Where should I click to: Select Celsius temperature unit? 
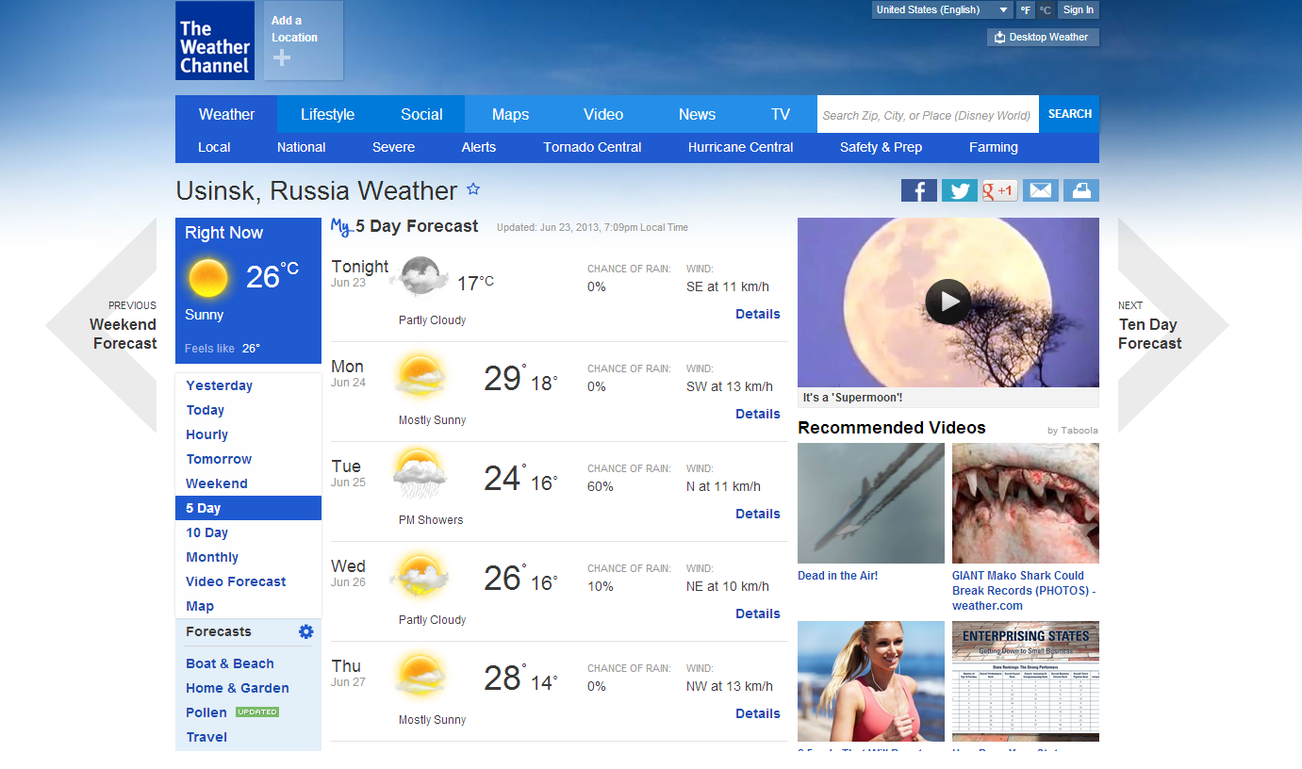click(x=1046, y=10)
